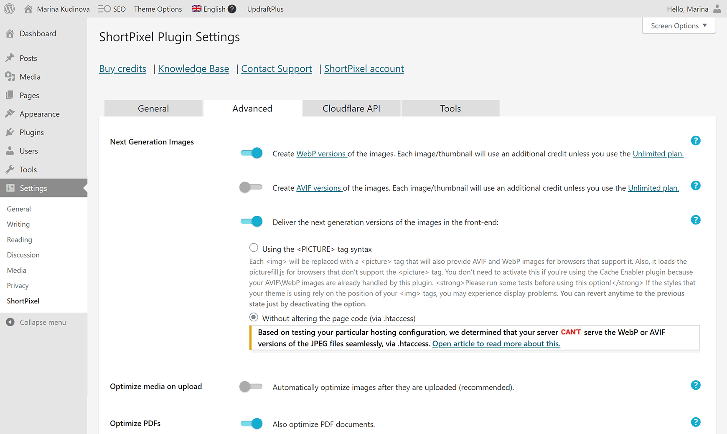Viewport: 727px width, 434px height.
Task: Click Unlimited plan link in WebP row
Action: pyautogui.click(x=658, y=154)
